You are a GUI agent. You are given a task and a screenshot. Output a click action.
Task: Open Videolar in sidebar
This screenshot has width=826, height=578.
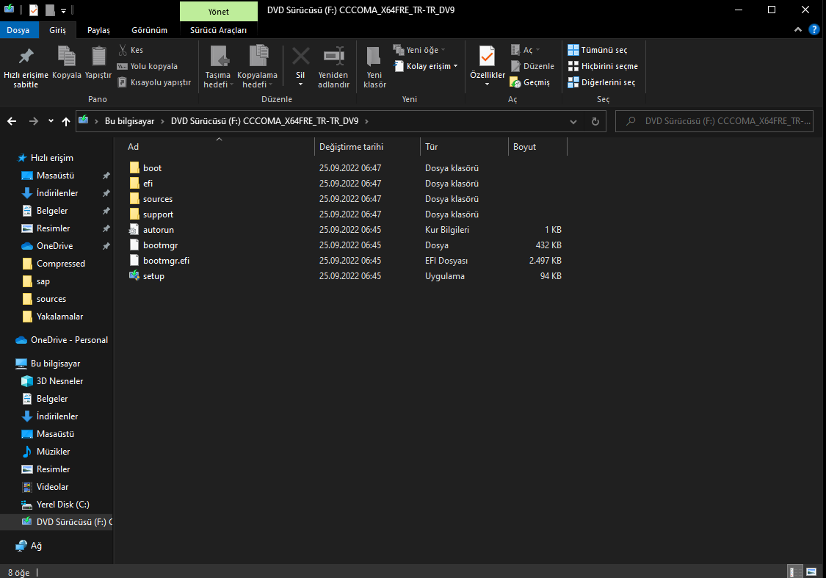[52, 487]
